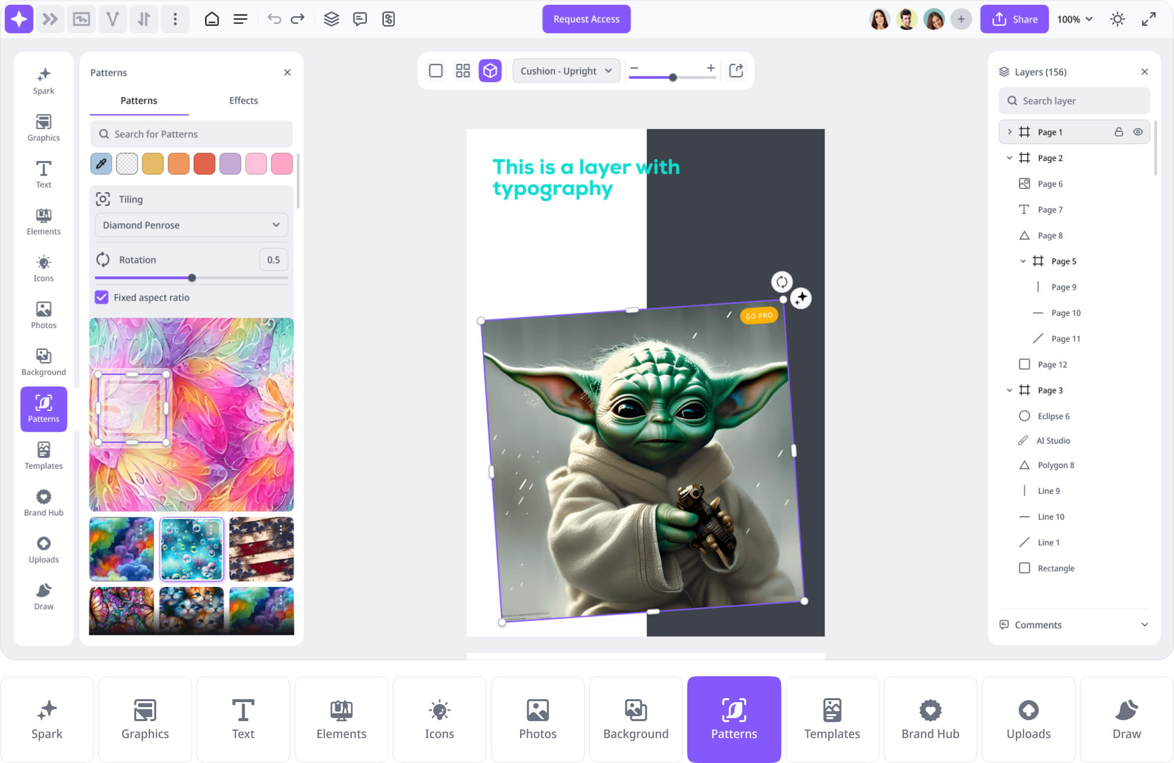Viewport: 1174px width, 763px height.
Task: Expand the Comments section chevron
Action: (1145, 624)
